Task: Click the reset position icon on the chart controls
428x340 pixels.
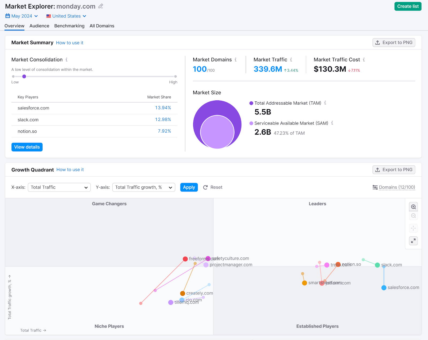Action: (413, 228)
